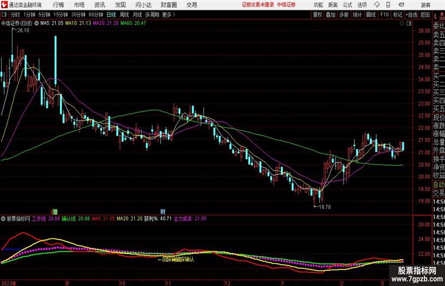445x286 pixels.
Task: Click the 中信证券(日线) chart title
Action: tap(16, 23)
